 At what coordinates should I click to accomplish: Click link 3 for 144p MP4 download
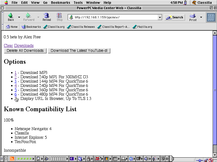[x=16, y=81]
